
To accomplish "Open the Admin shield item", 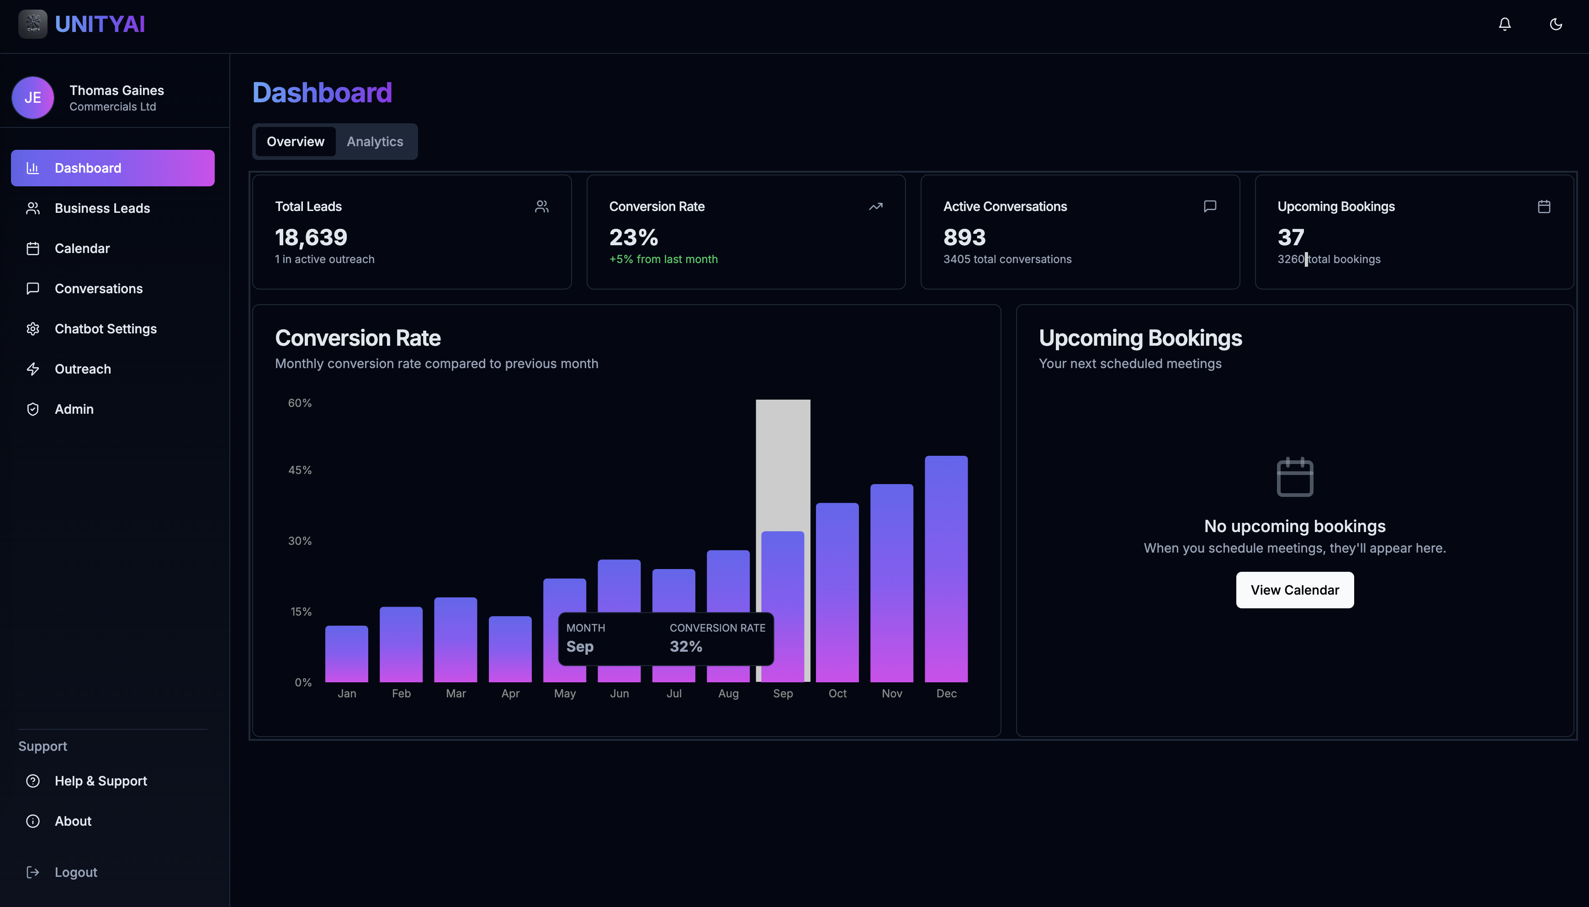I will tap(74, 409).
